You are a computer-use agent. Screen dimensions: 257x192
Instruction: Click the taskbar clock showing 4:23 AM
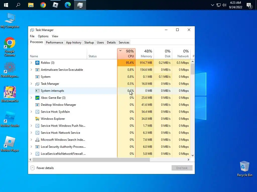click(235, 5)
